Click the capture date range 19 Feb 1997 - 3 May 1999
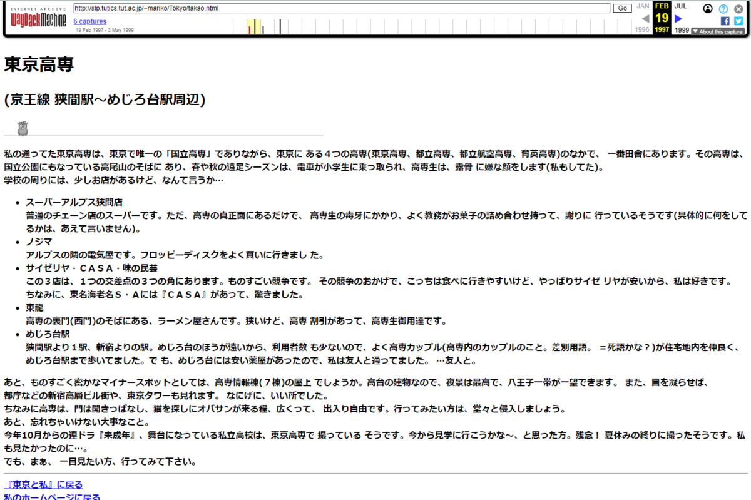The width and height of the screenshot is (751, 500). coord(105,30)
